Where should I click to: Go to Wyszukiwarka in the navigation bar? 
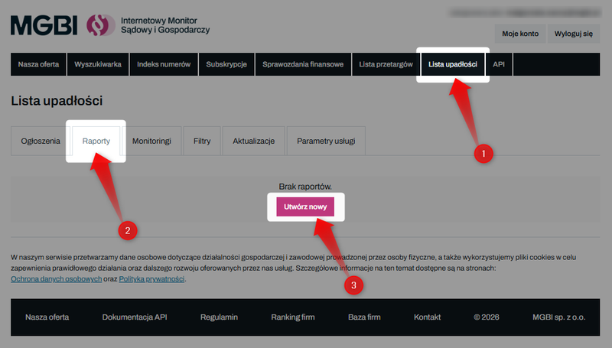click(x=98, y=64)
